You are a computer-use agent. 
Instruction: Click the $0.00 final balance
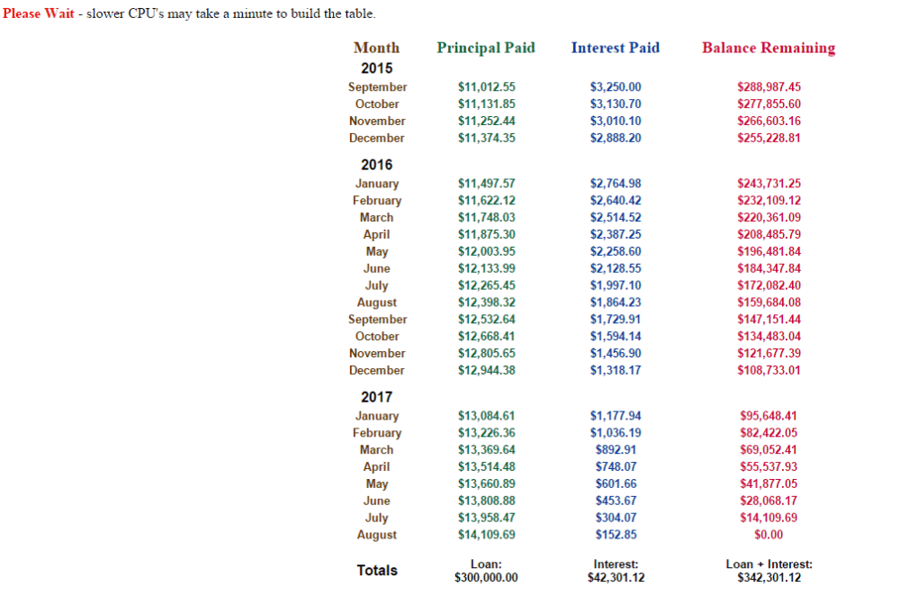click(x=769, y=535)
